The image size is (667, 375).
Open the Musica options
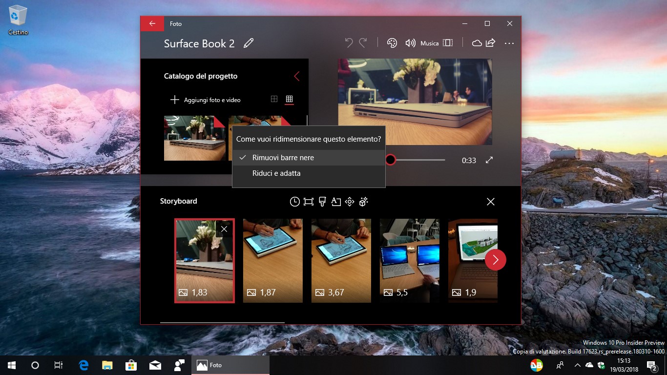[x=430, y=43]
